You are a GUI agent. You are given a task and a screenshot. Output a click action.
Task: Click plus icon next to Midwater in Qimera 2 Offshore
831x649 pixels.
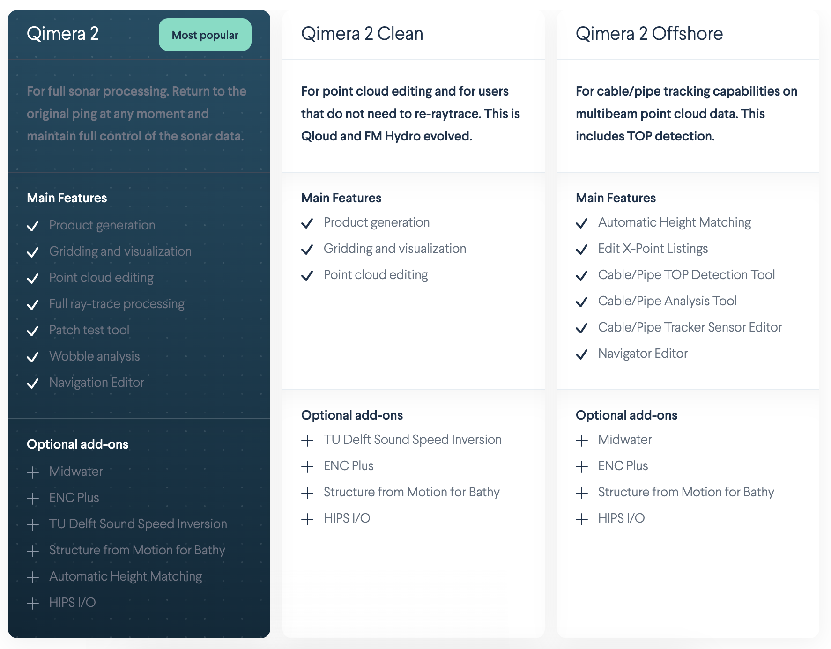pos(582,440)
